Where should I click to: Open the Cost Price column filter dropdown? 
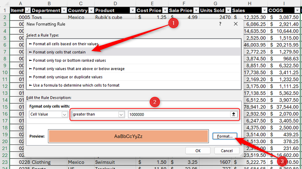click(165, 10)
